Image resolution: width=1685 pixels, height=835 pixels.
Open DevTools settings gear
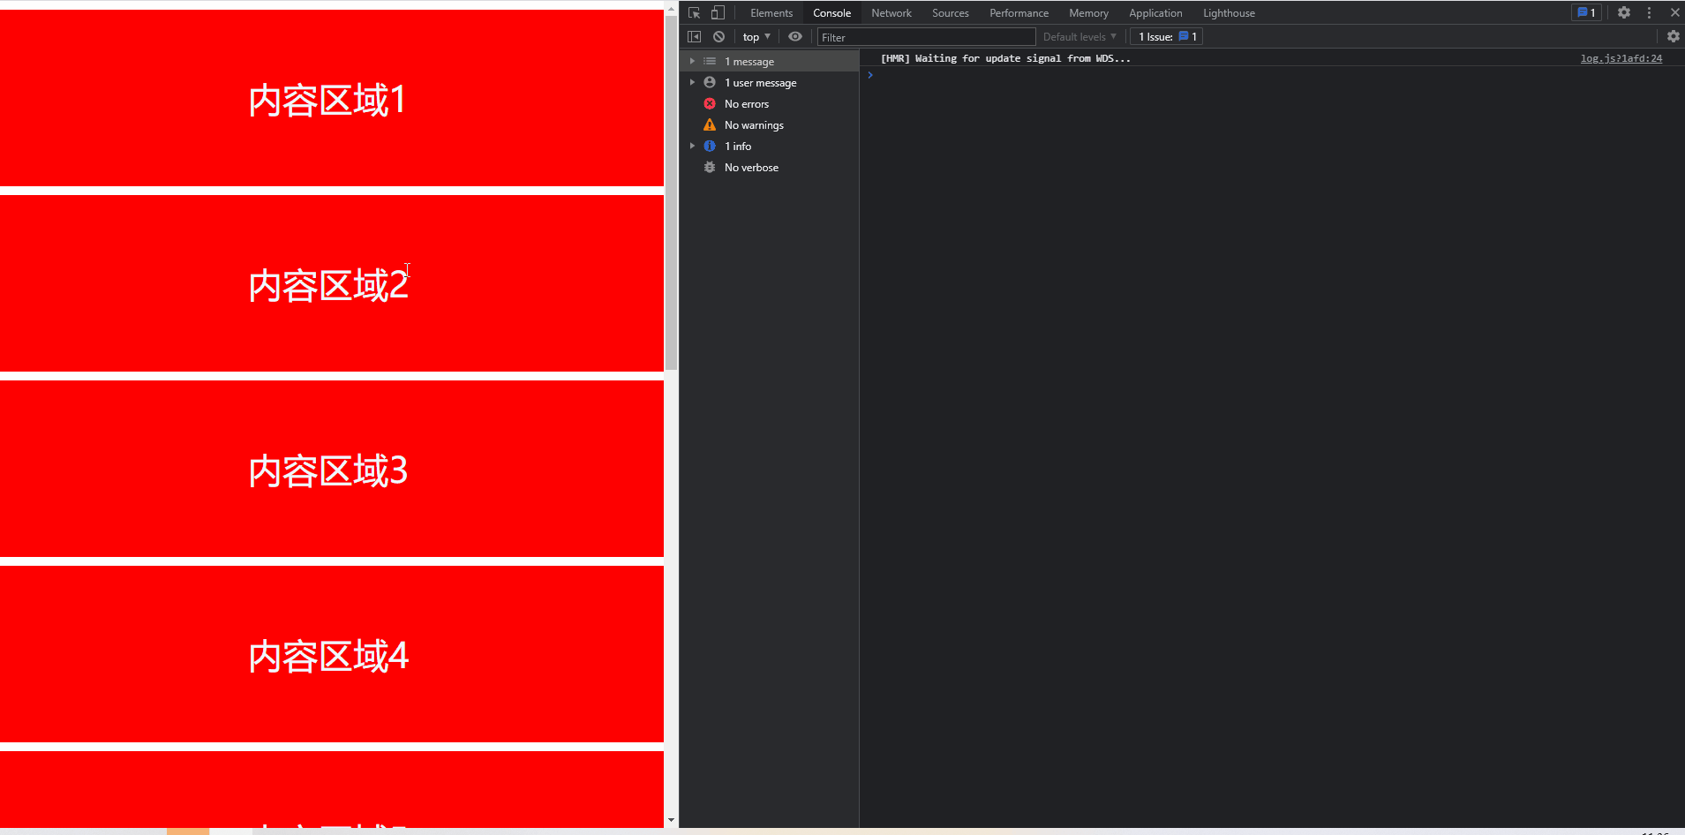coord(1624,12)
